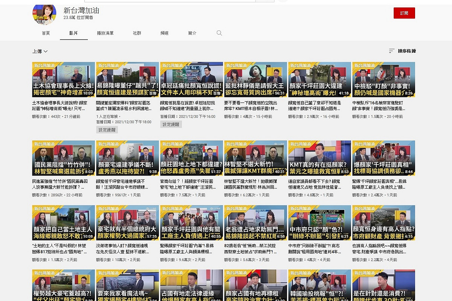The image size is (452, 301).
Task: Open thumbnail 國民黨阻擋"竹竹併"
Action: coord(63,158)
